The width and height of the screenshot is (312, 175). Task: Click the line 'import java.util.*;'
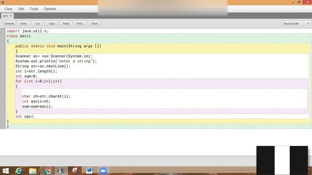click(27, 31)
